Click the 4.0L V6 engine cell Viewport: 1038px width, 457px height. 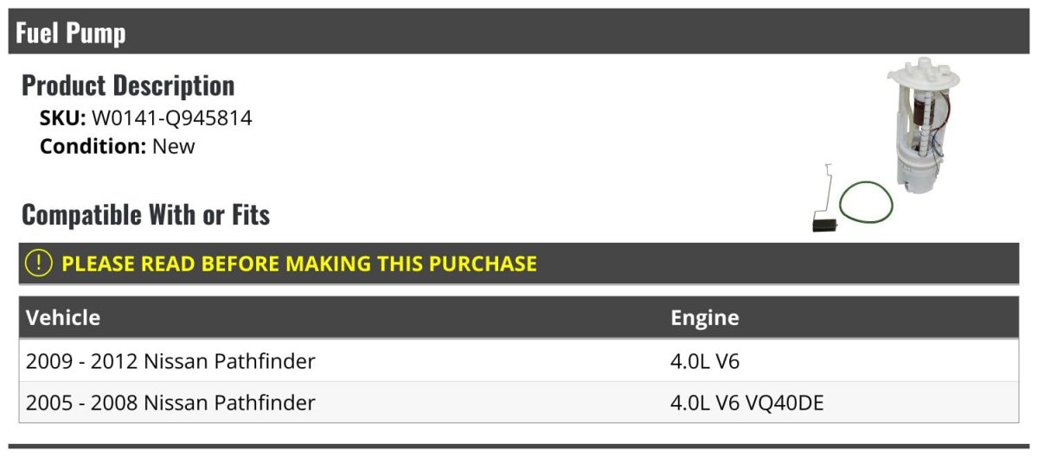pyautogui.click(x=705, y=361)
